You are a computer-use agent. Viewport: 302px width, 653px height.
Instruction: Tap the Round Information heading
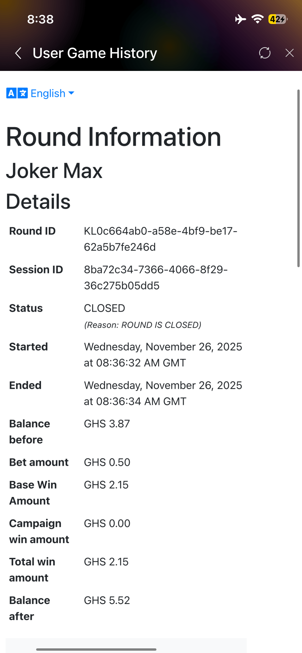point(113,137)
